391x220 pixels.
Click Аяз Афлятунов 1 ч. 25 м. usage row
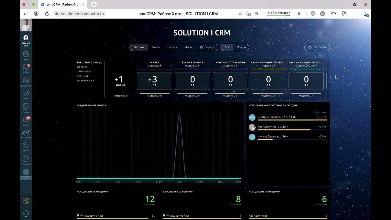(x=288, y=127)
